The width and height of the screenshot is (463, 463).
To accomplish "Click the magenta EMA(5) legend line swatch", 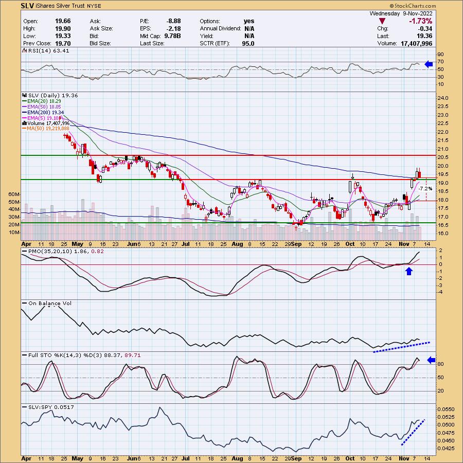I will coord(25,118).
